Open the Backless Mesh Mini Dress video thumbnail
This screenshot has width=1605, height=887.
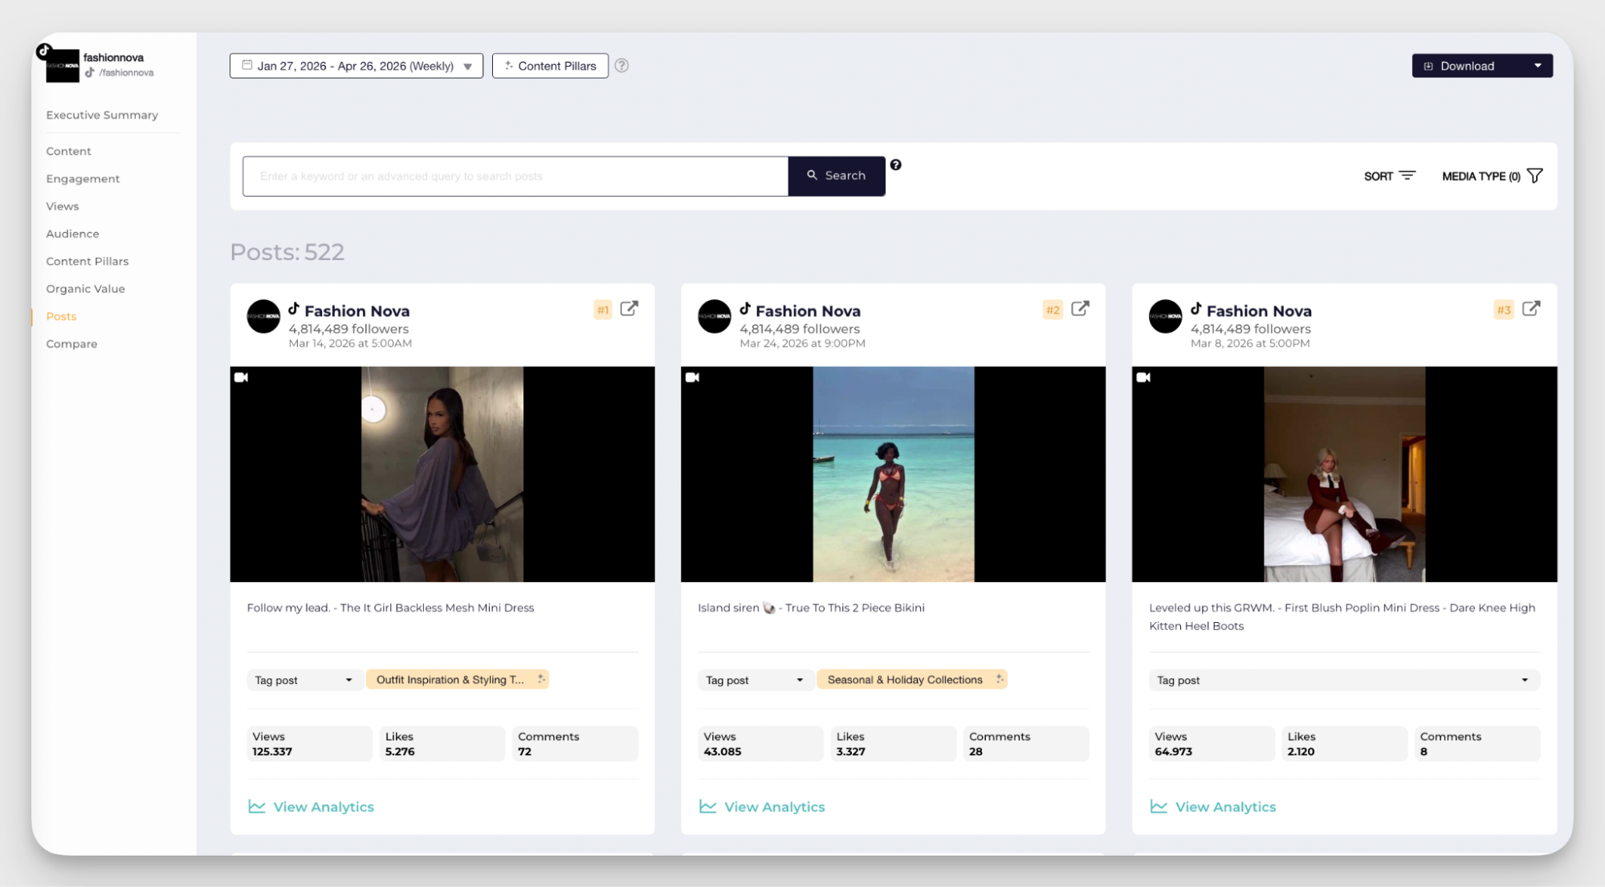click(x=442, y=474)
